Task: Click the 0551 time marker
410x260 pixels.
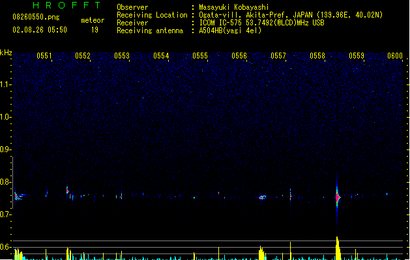Action: (x=44, y=56)
